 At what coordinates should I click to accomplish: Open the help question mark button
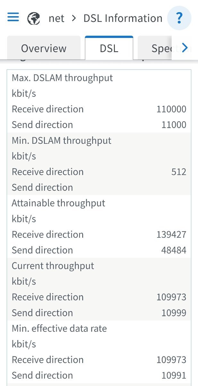click(179, 18)
